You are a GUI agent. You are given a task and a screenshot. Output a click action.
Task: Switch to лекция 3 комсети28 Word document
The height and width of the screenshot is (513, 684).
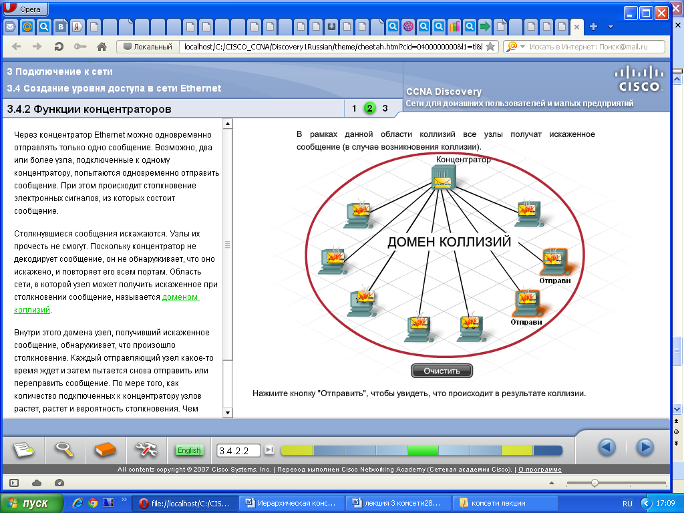click(x=399, y=504)
